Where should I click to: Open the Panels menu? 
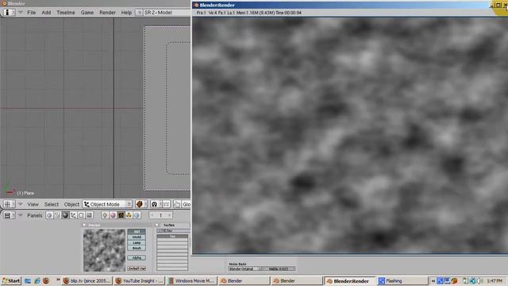click(35, 215)
